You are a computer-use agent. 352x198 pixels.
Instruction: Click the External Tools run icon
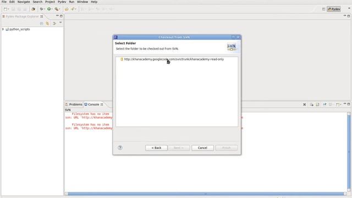[56, 9]
